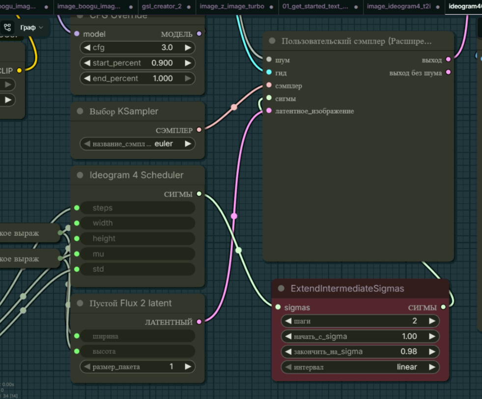
Task: Select previous sampler with left arrow
Action: coord(87,144)
